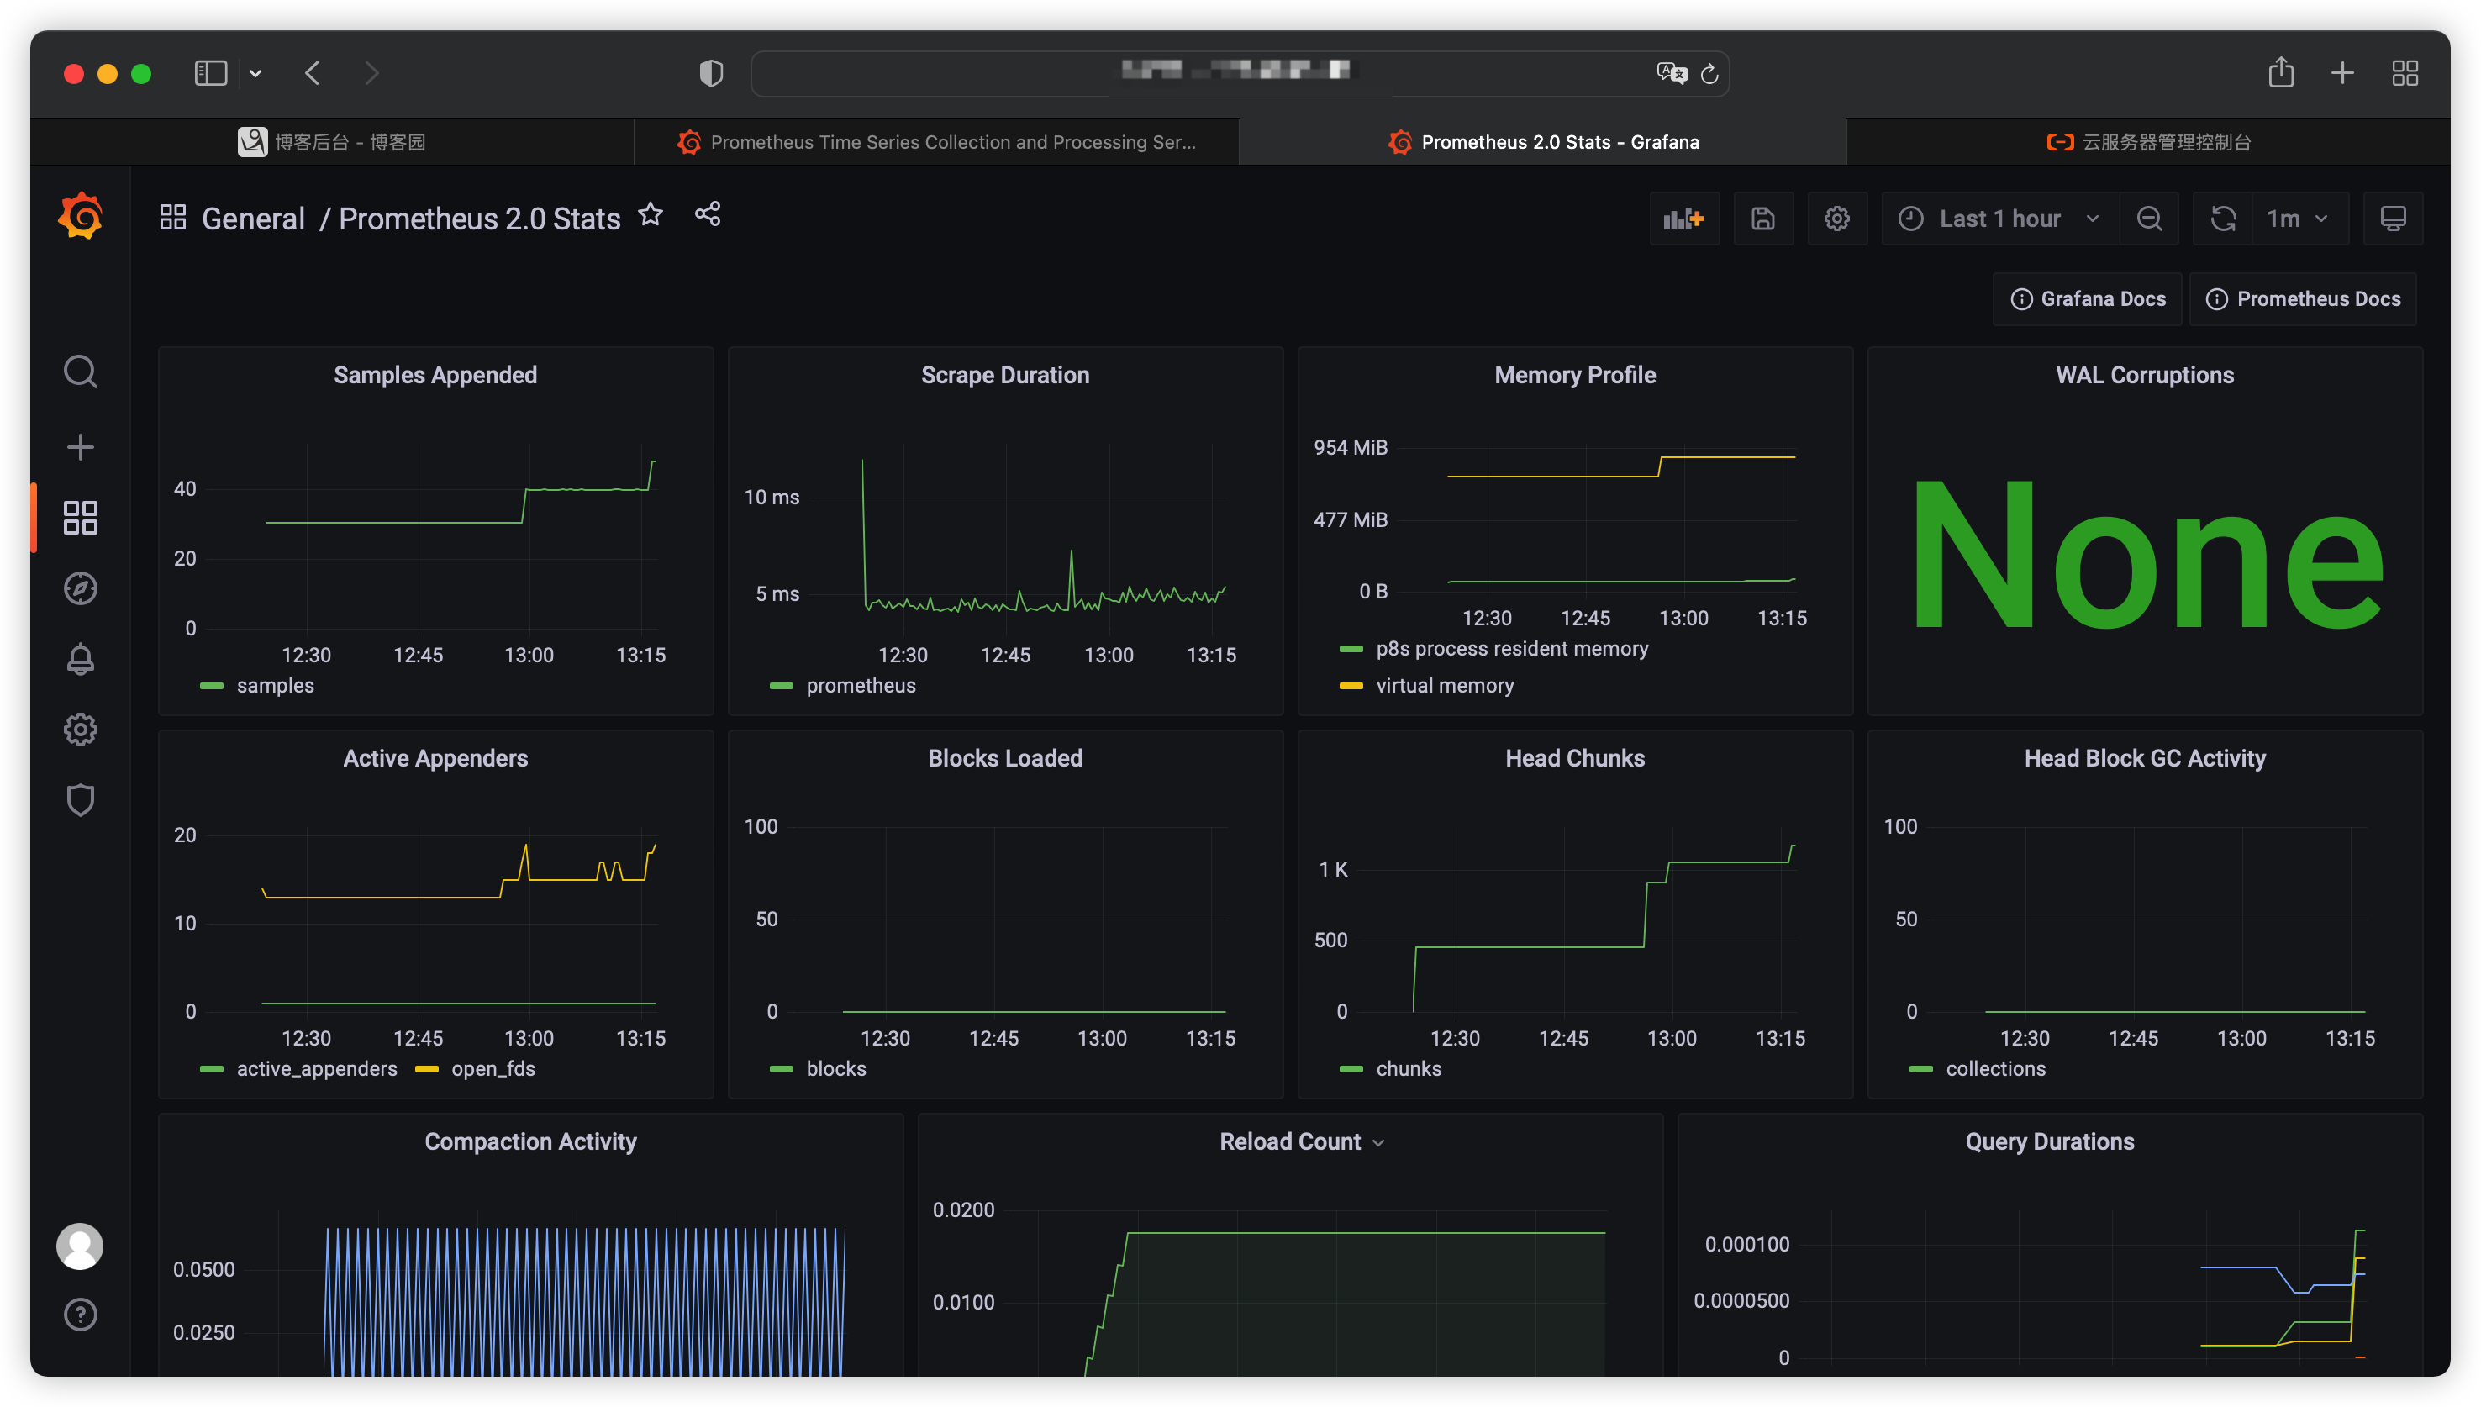
Task: Open the Head Chunks panel title menu
Action: 1575,759
